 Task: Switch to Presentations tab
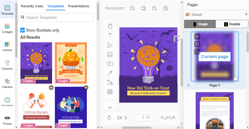pyautogui.click(x=78, y=6)
